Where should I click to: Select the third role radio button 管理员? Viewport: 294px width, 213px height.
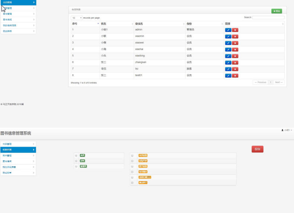(x=76, y=167)
